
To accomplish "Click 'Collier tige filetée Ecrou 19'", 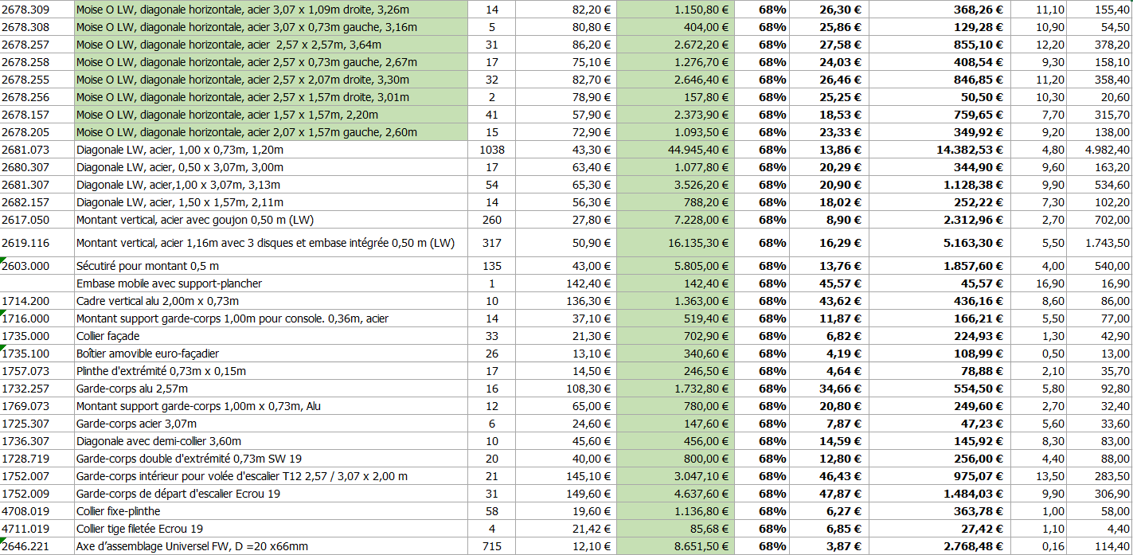I will pyautogui.click(x=271, y=529).
